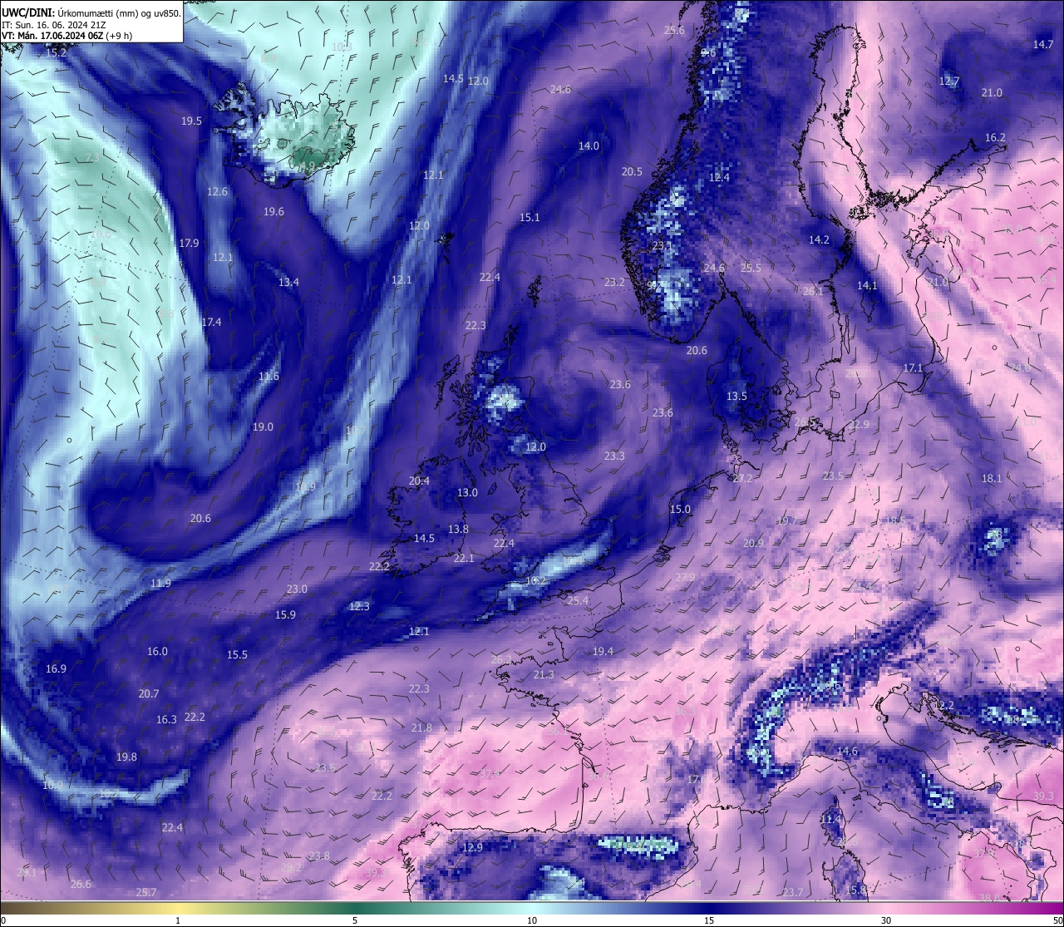Click the 25.6 map value
1064x927 pixels.
674,30
